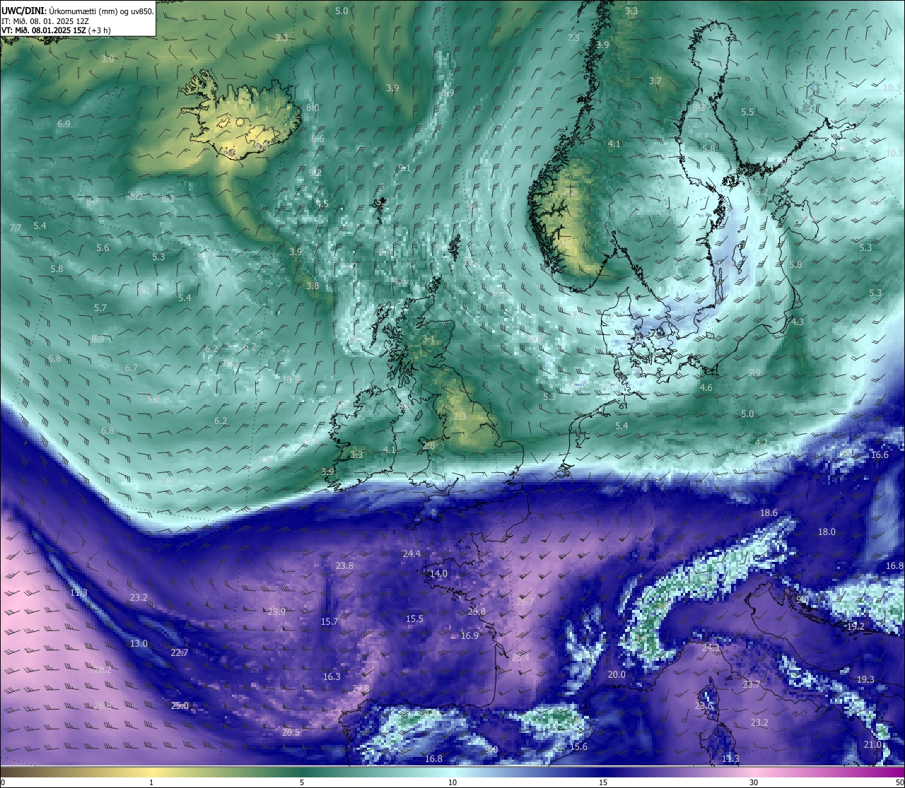This screenshot has height=788, width=905.
Task: Click the 15.7 value west of France
Action: (329, 622)
